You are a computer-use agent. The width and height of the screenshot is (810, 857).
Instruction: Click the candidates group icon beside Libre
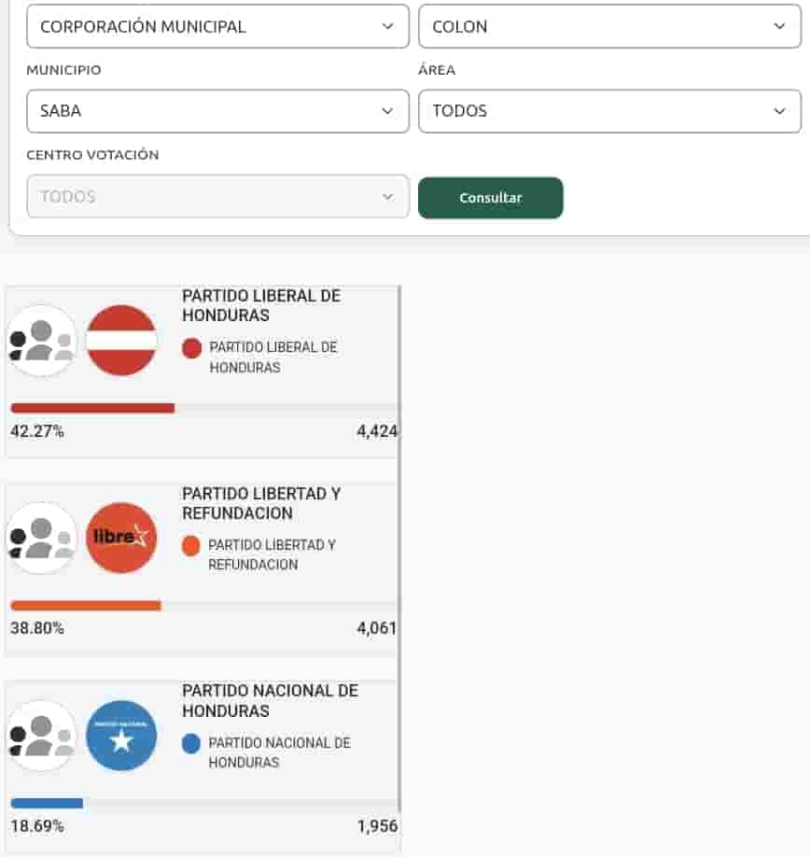(x=41, y=538)
